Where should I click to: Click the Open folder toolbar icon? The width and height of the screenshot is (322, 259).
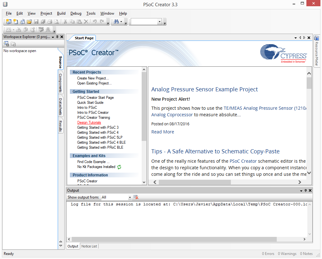(29, 22)
